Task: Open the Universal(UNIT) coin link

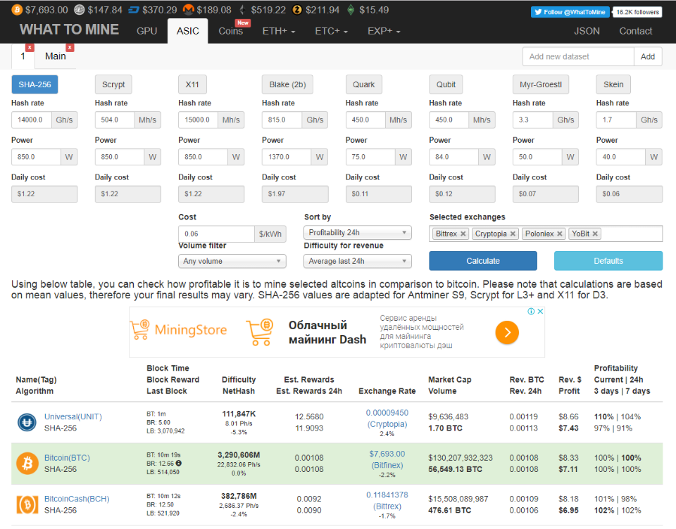Action: click(x=73, y=416)
